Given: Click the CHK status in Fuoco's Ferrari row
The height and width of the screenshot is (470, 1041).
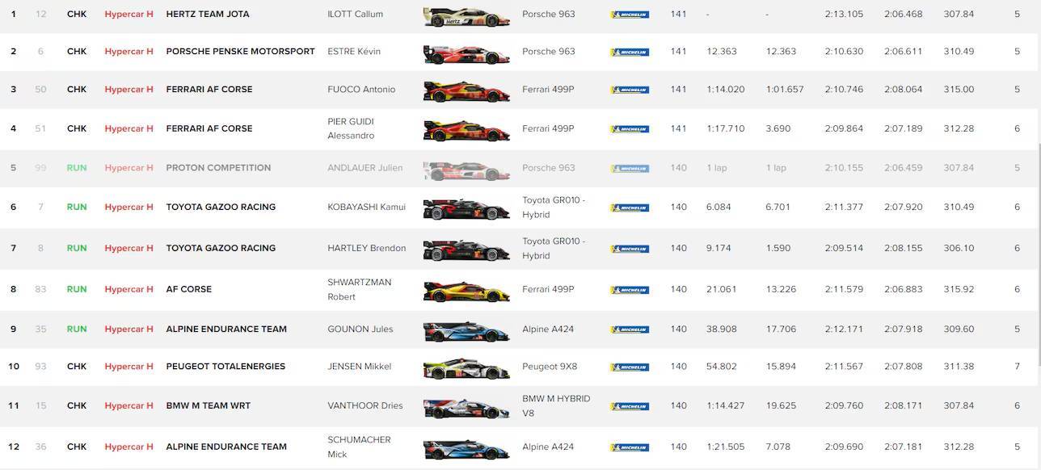Looking at the screenshot, I should (x=77, y=90).
